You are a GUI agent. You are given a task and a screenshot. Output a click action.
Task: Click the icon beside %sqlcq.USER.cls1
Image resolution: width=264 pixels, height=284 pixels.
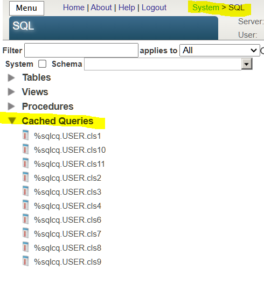(x=25, y=135)
